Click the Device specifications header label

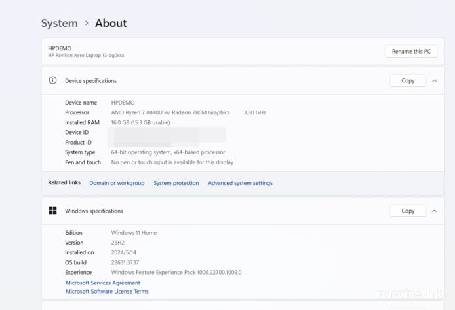(x=90, y=81)
